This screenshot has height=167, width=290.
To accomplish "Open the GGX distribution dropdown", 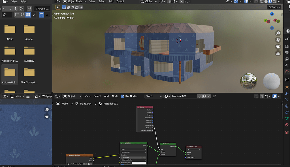I will tap(134, 149).
